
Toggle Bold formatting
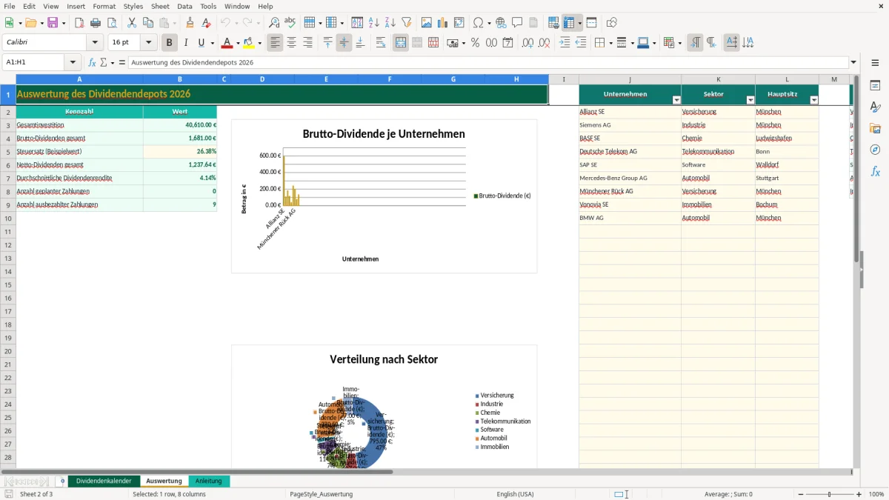(170, 43)
